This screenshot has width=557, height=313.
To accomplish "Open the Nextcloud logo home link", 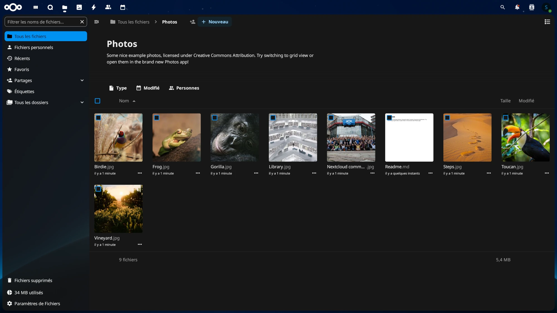I will (13, 7).
